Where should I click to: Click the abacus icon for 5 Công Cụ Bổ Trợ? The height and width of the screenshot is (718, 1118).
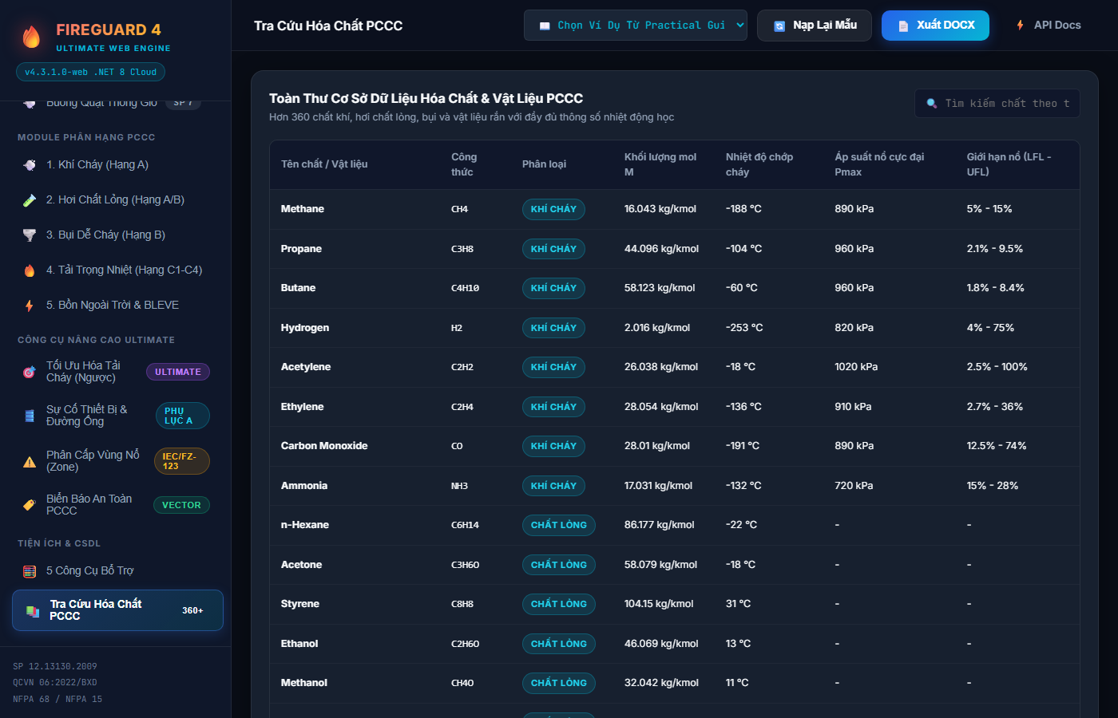30,571
